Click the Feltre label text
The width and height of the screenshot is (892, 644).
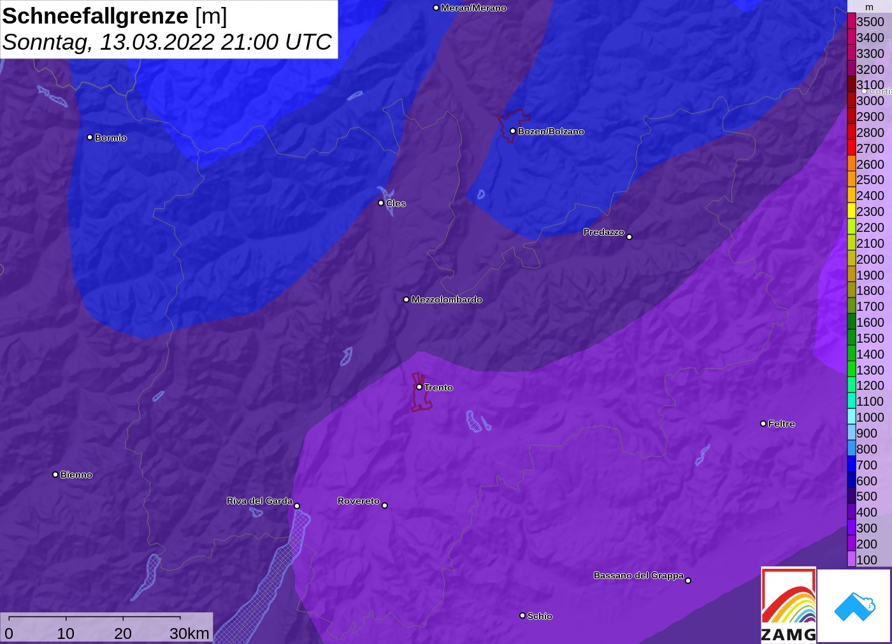click(x=781, y=424)
